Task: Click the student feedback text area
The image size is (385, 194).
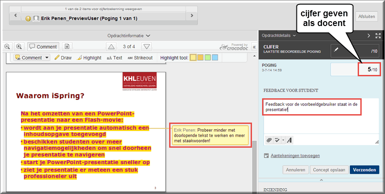Action: (321, 116)
